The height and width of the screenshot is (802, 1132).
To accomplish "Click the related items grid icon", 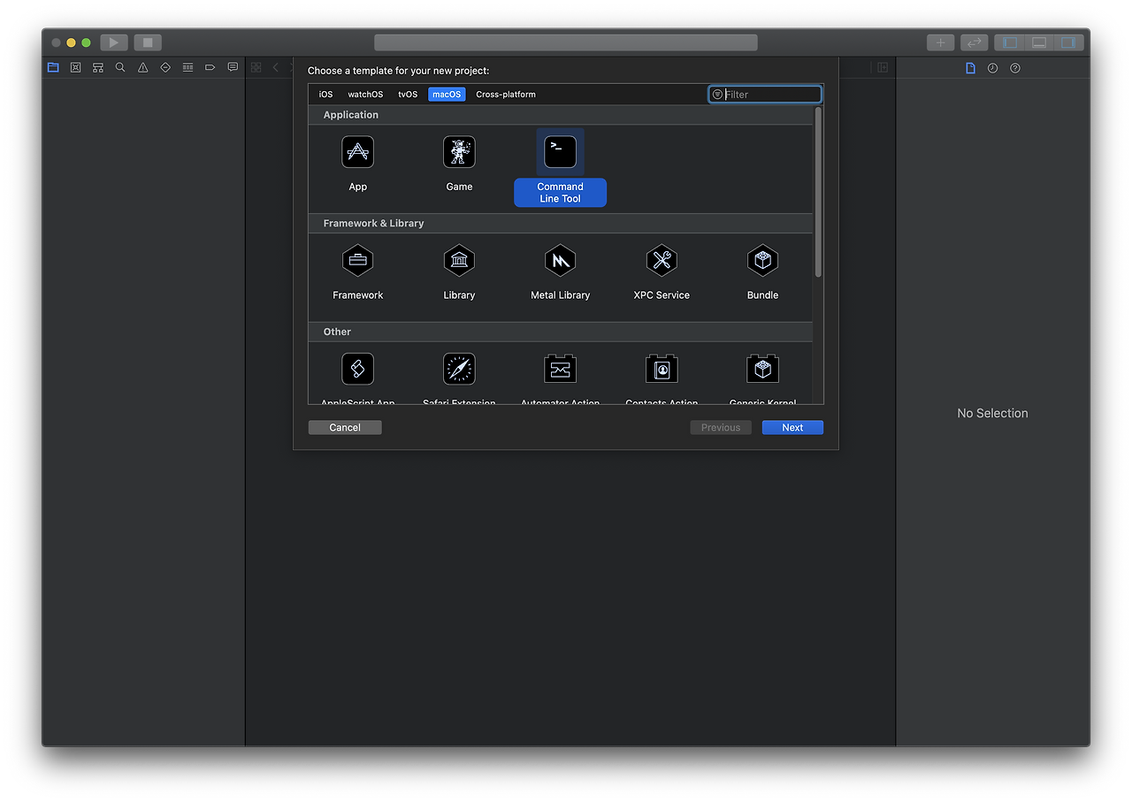I will 256,67.
